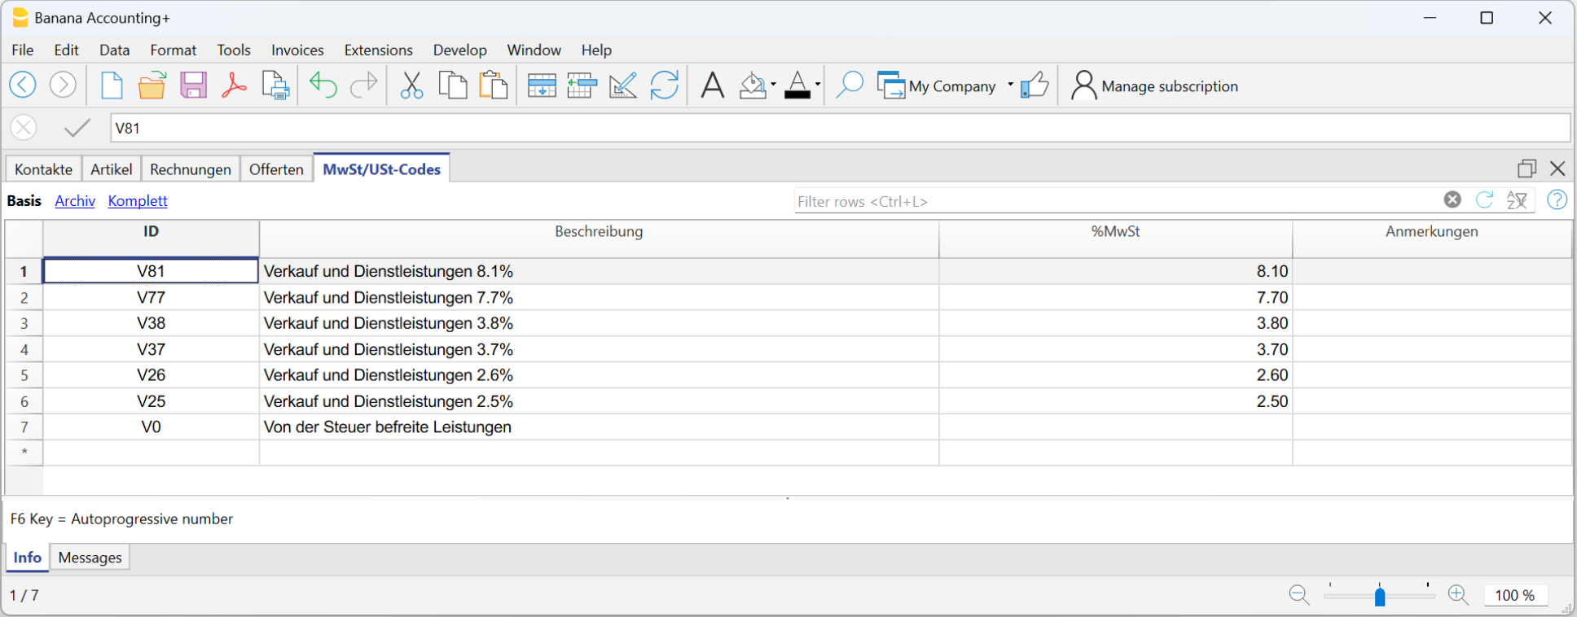Click the check accounting pencil icon
This screenshot has height=617, width=1577.
point(623,85)
